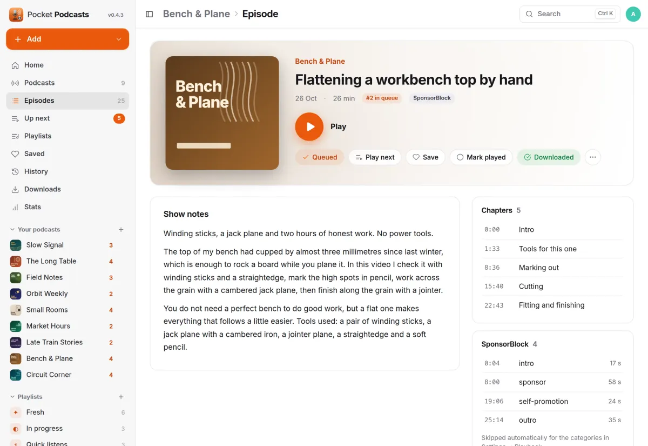Toggle Save heart button
The height and width of the screenshot is (446, 648).
point(426,157)
